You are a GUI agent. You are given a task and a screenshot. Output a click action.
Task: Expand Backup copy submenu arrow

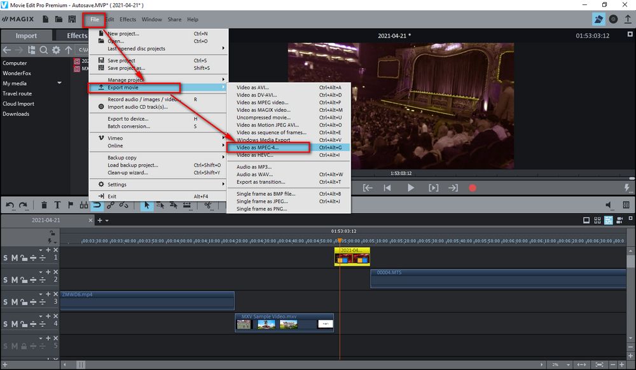[x=223, y=157]
